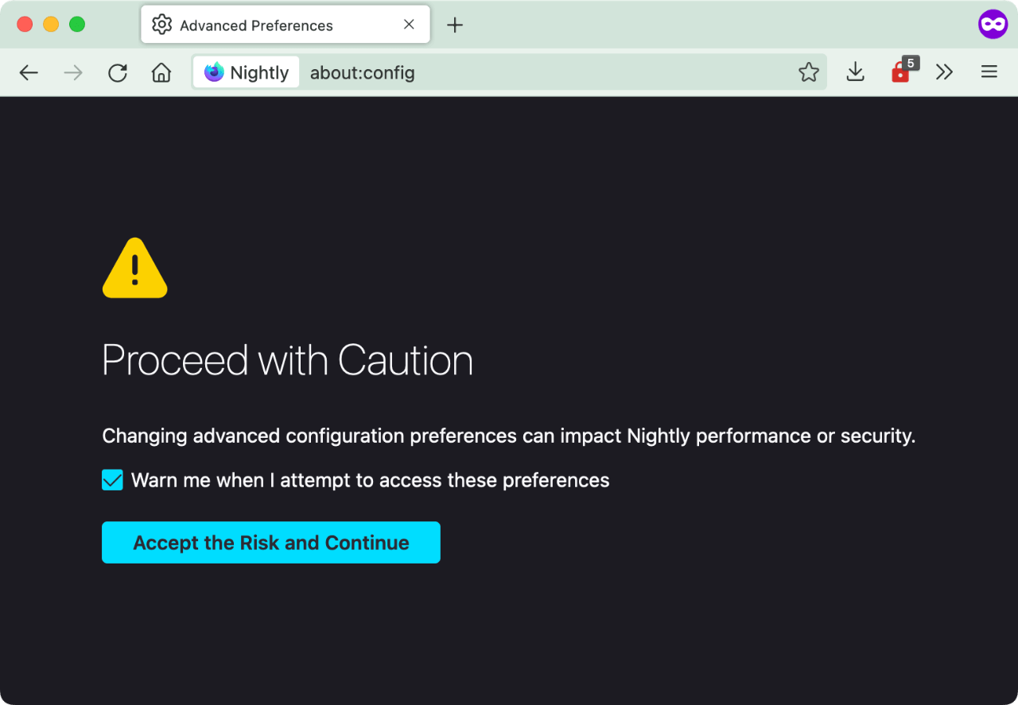Reload the about:config page

point(118,72)
